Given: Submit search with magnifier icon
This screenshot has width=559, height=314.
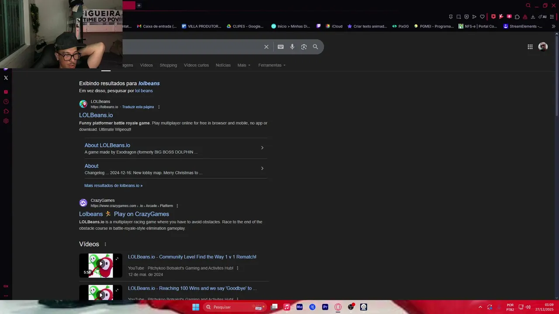Looking at the screenshot, I should (x=315, y=47).
